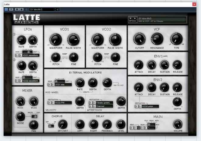Toggle the second VCO1 RESET checkbox
The image size is (201, 141).
(x=66, y=57)
